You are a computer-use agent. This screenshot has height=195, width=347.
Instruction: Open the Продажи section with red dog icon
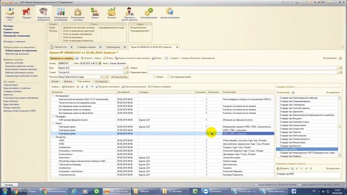tap(27, 13)
